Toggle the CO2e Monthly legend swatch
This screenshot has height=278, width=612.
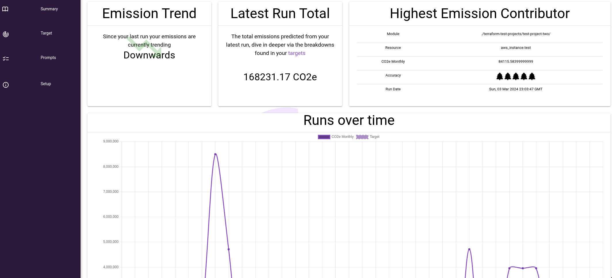click(324, 137)
